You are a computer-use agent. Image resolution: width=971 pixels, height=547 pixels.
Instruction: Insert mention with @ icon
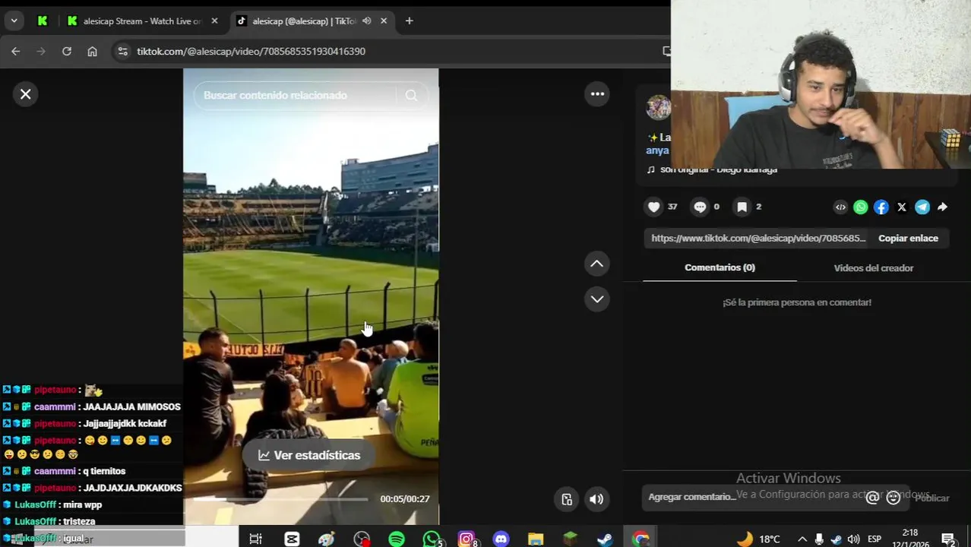point(872,498)
